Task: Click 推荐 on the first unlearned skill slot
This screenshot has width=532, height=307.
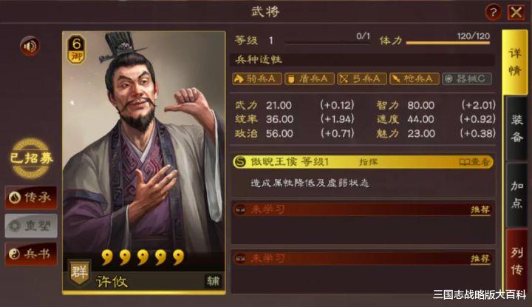Action: coord(480,209)
